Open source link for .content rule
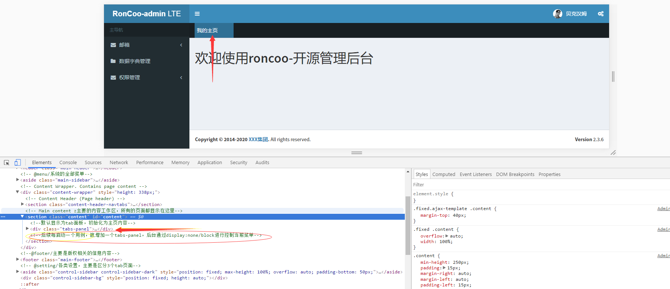Viewport: 670px width, 289px height. point(663,256)
